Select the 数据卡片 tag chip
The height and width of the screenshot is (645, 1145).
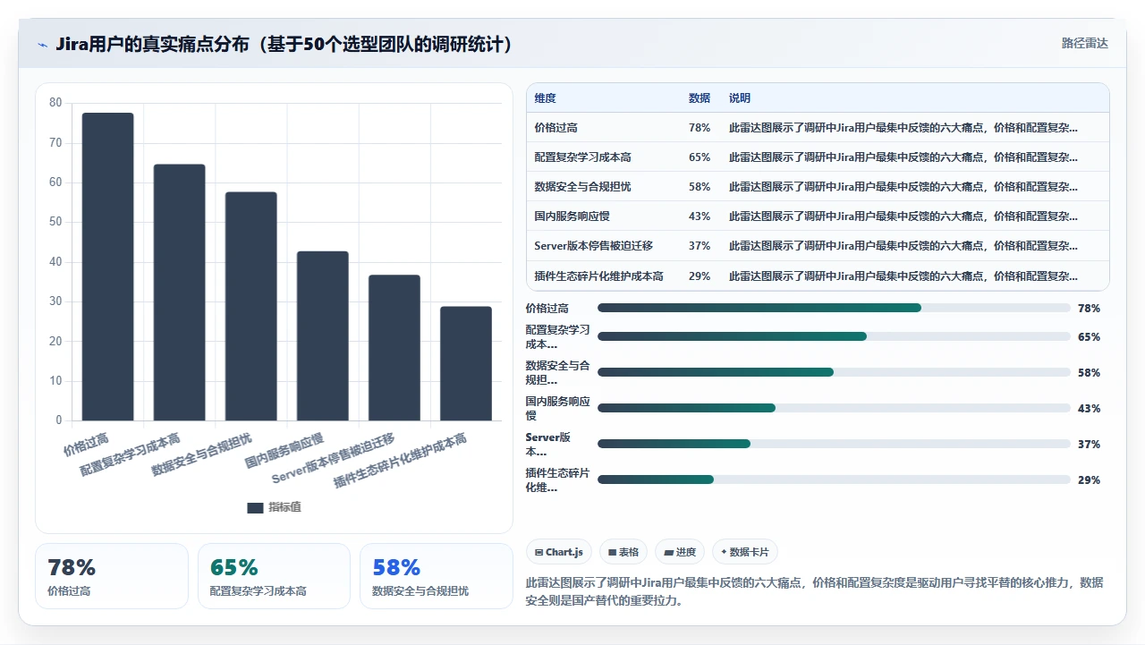[745, 552]
